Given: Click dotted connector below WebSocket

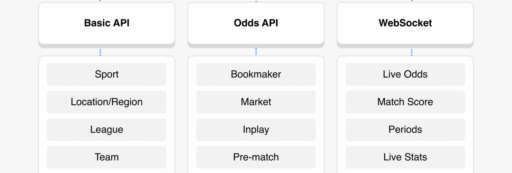Looking at the screenshot, I should 412,52.
